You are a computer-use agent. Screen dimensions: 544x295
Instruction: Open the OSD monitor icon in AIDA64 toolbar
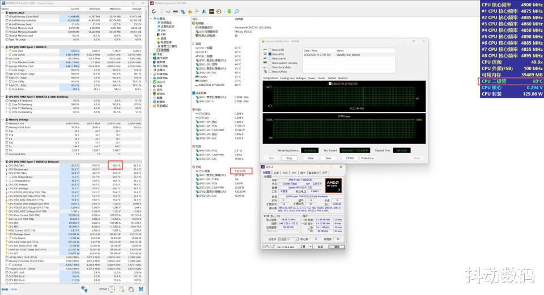211,11
